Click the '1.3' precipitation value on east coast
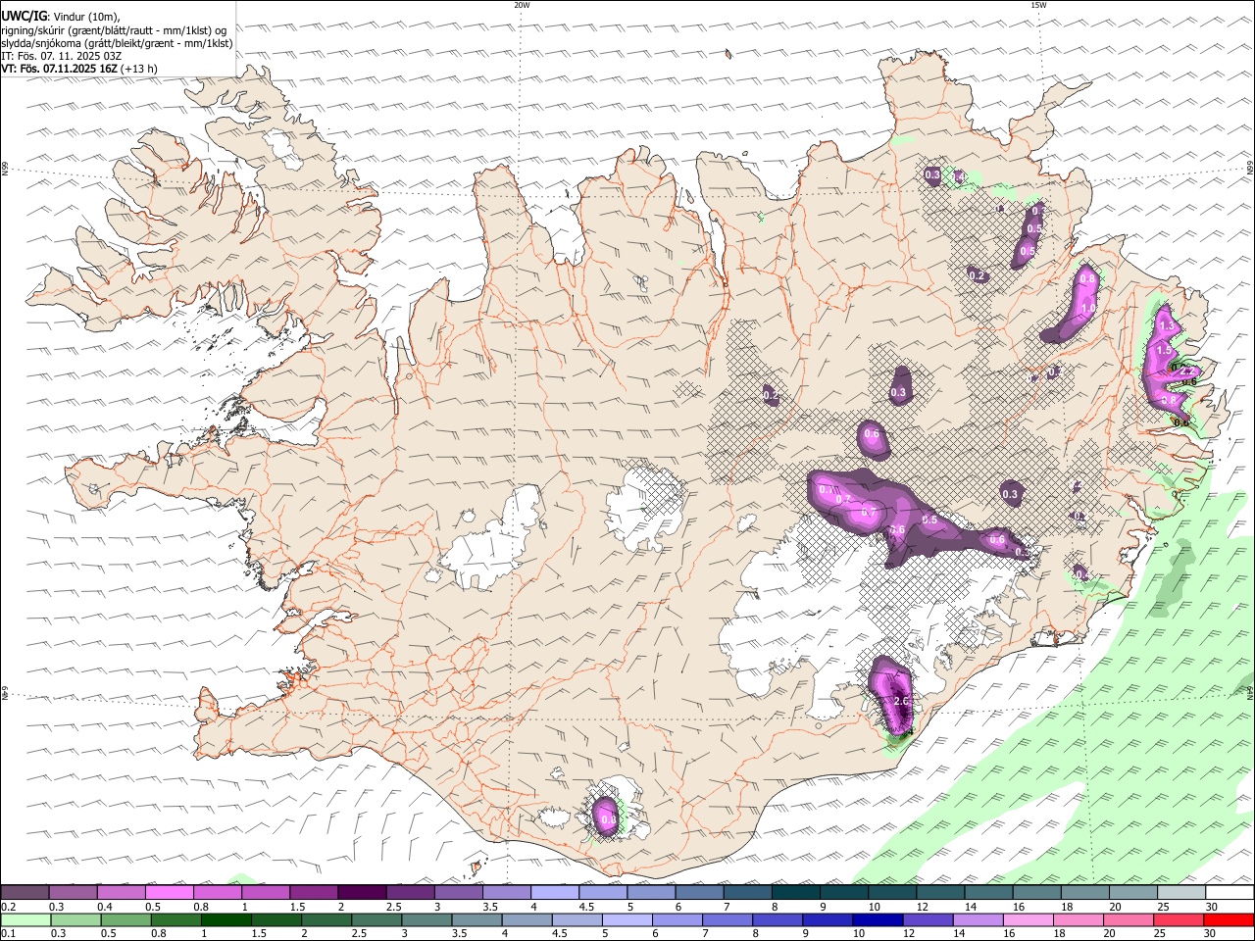 pyautogui.click(x=1167, y=325)
